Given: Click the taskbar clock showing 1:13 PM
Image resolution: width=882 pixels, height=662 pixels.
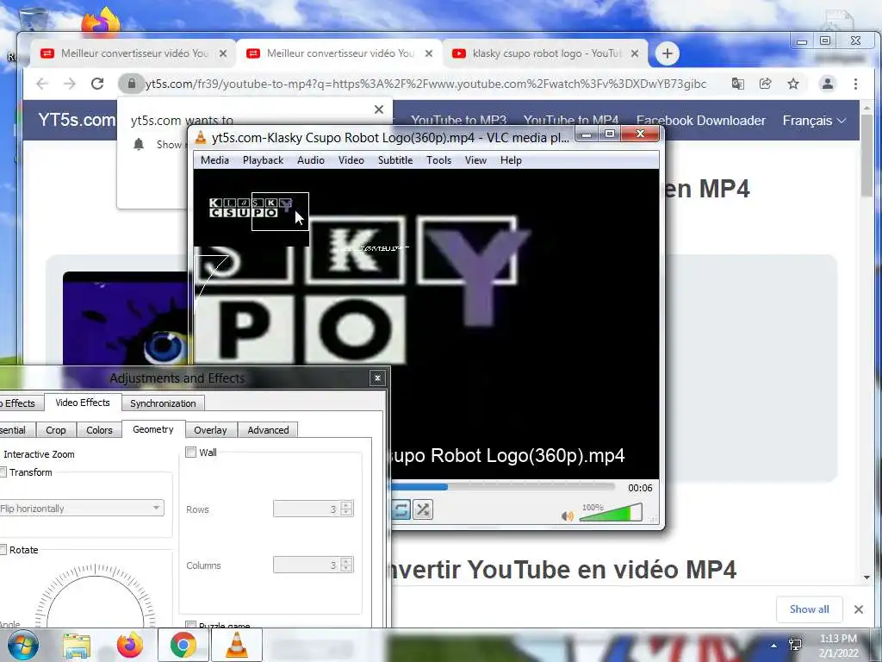Looking at the screenshot, I should pos(838,646).
